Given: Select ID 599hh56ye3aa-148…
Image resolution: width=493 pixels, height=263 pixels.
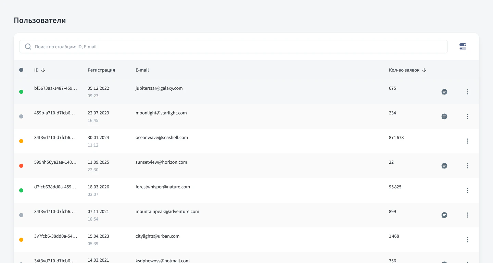Looking at the screenshot, I should pyautogui.click(x=55, y=162).
